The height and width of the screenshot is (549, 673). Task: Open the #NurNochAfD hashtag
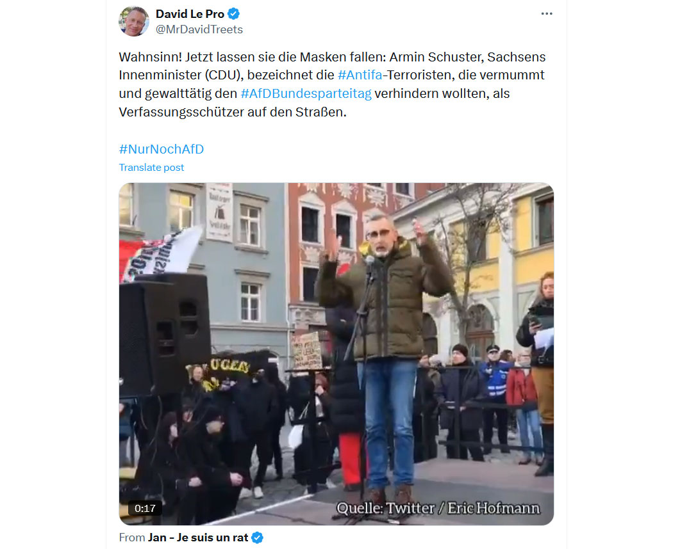(x=162, y=149)
